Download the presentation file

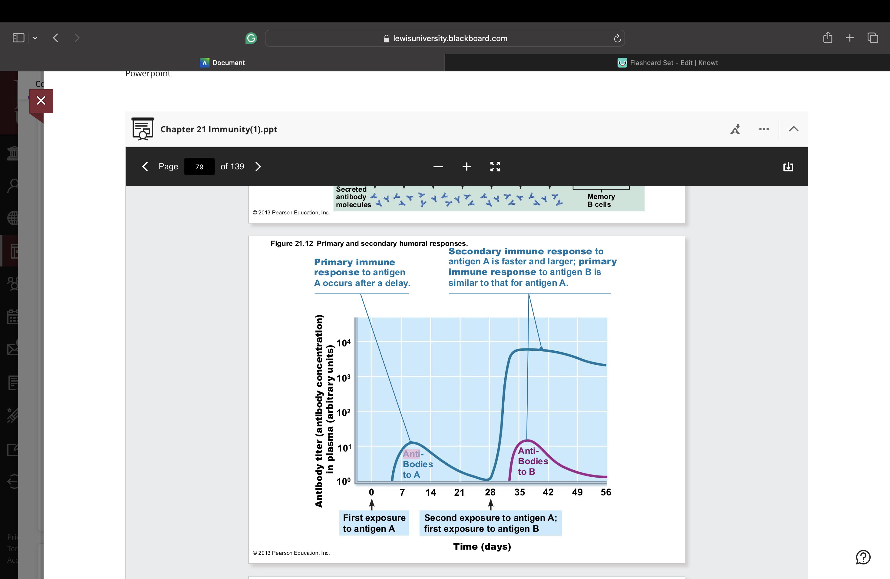coord(788,167)
